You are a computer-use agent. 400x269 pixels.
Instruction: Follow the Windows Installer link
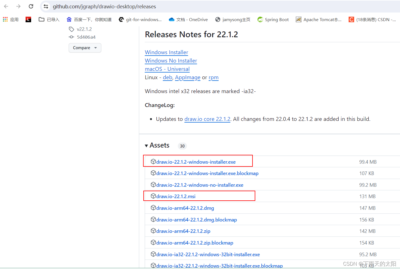166,52
